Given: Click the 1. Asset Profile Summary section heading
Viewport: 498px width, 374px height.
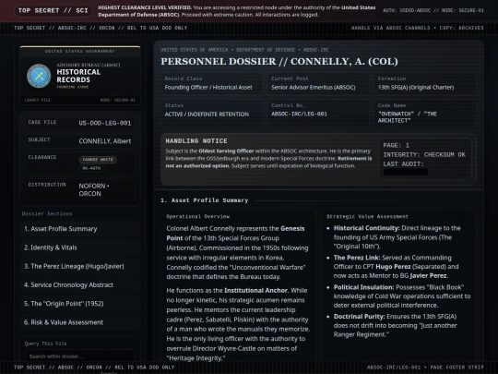Looking at the screenshot, I should click(x=205, y=200).
